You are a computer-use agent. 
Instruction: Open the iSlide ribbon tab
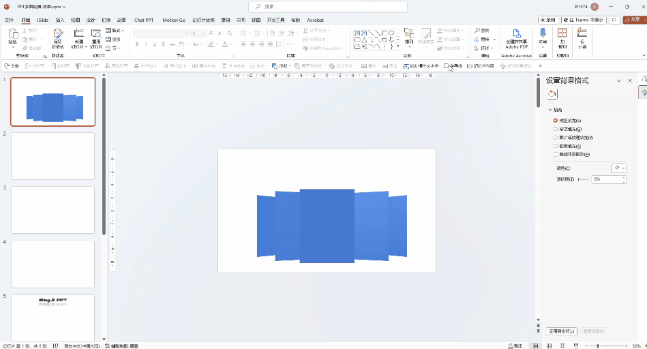tap(42, 20)
